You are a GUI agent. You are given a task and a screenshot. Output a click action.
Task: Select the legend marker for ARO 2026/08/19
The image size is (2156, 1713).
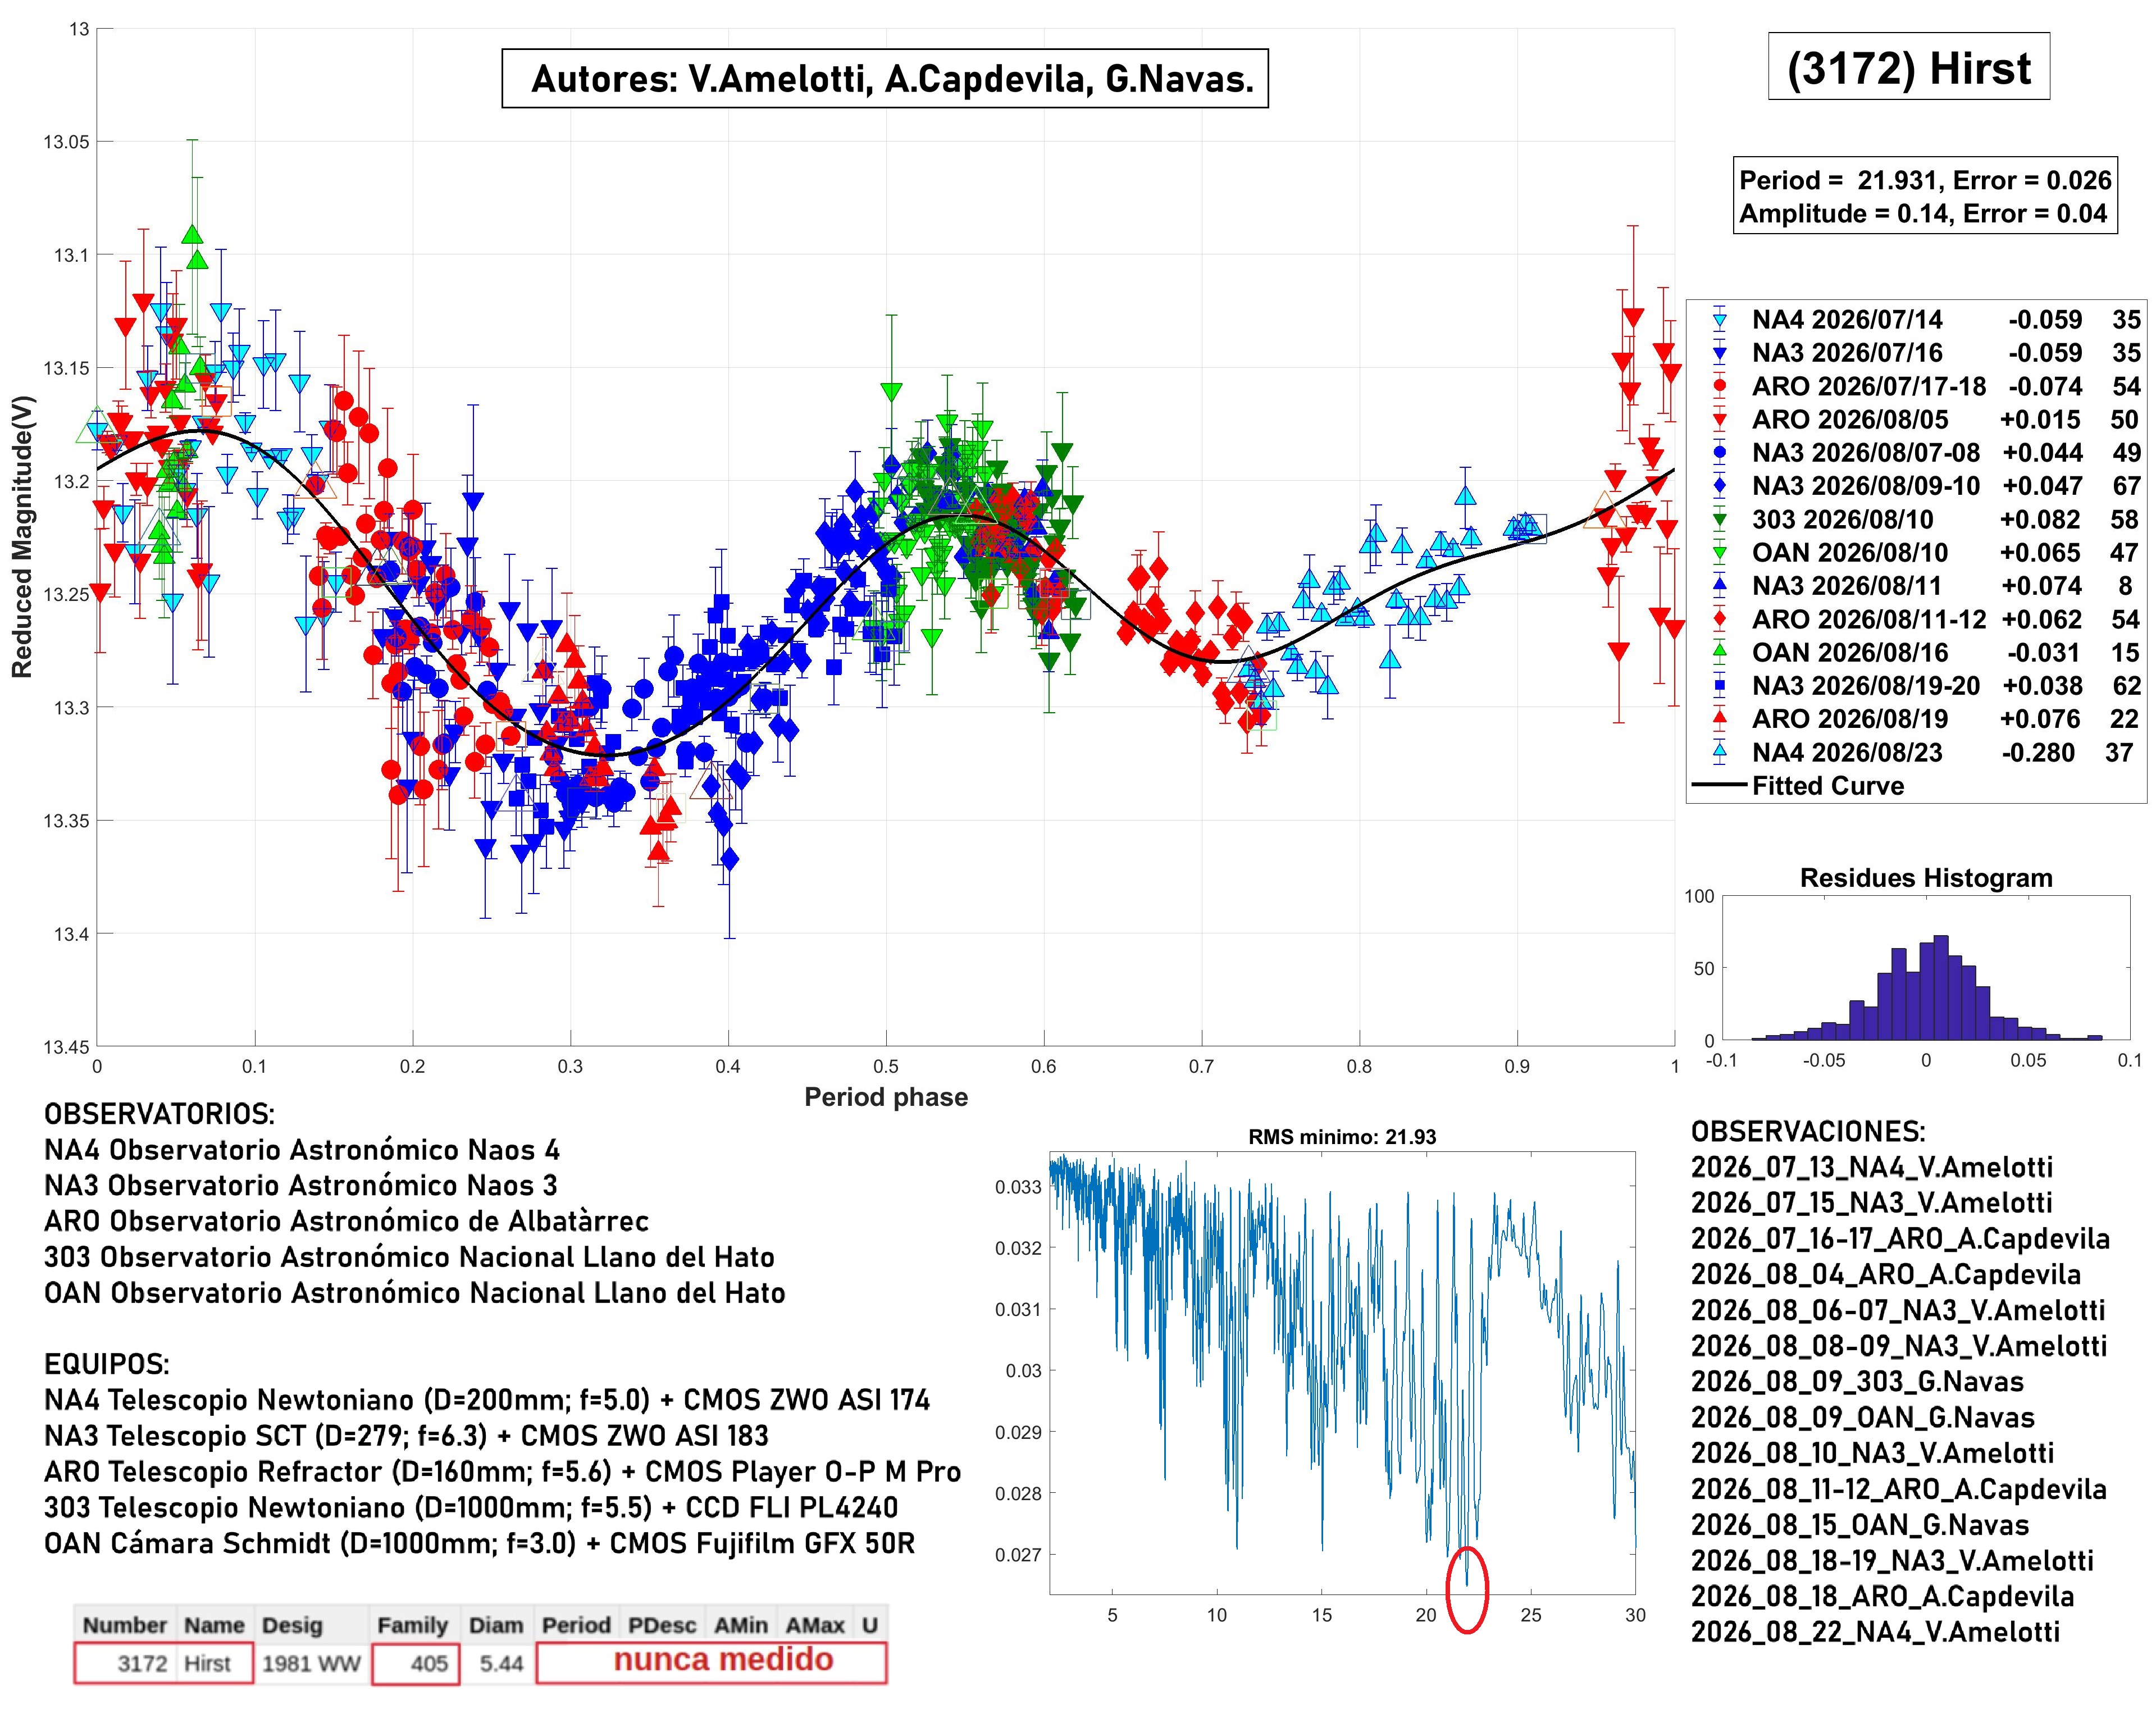(x=1720, y=719)
